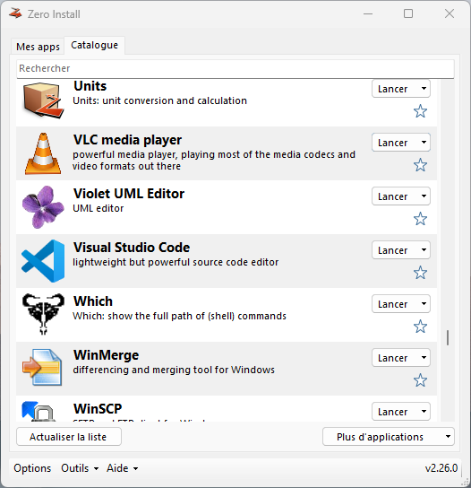The height and width of the screenshot is (488, 471).
Task: Click the catalogue list scrollbar thumb
Action: (448, 337)
